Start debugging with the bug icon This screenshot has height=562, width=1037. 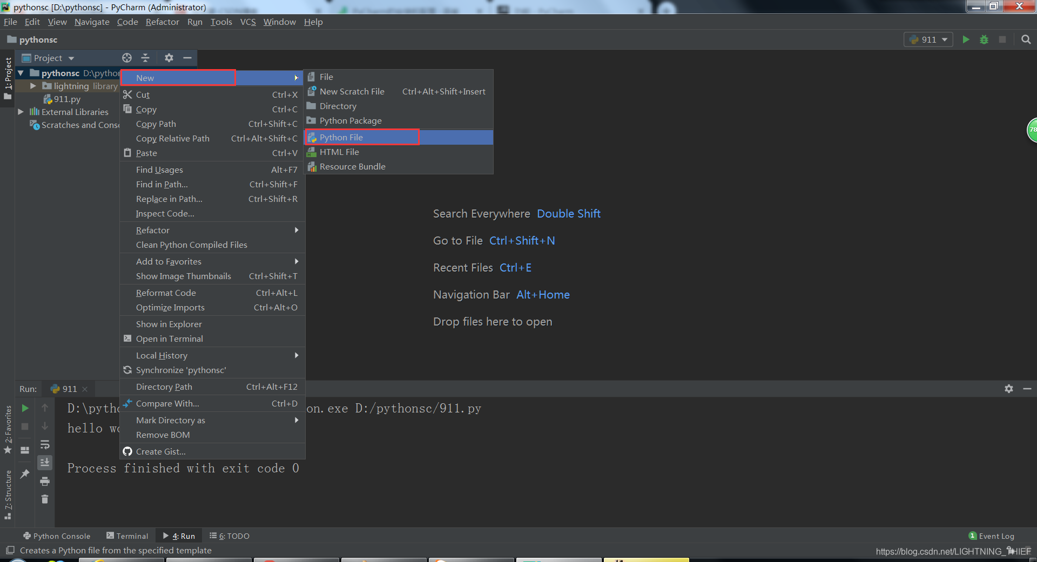click(x=984, y=39)
